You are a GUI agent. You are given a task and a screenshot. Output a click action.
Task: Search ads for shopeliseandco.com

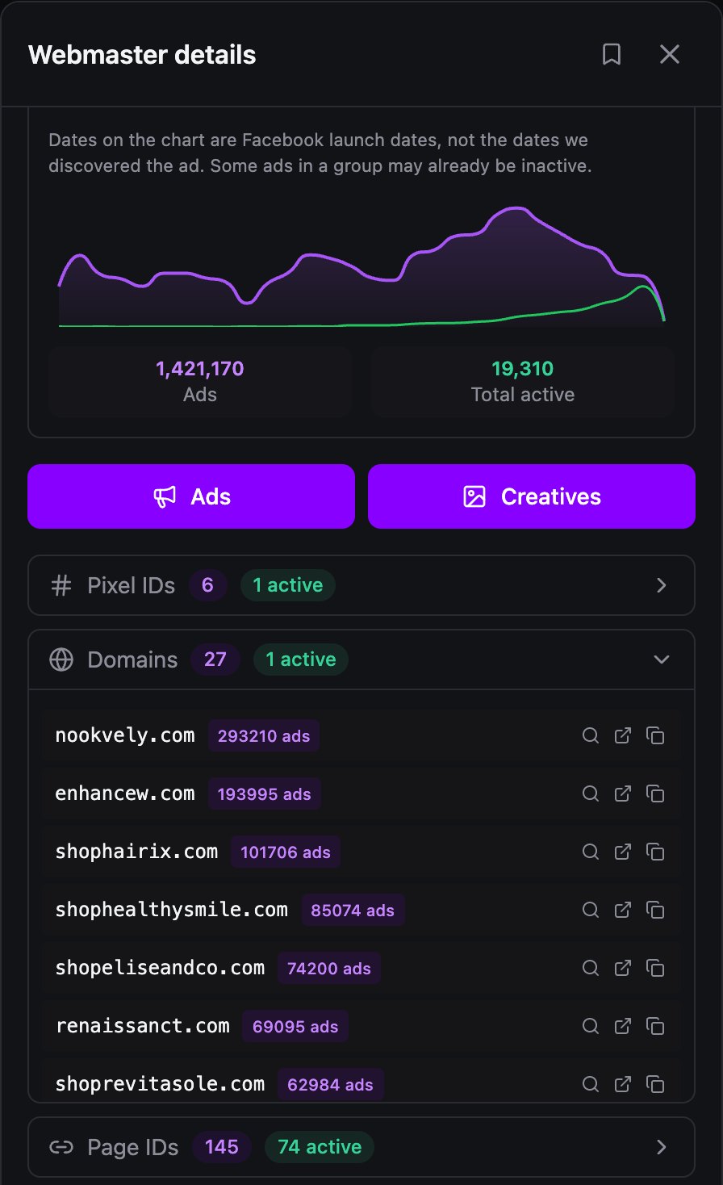click(x=591, y=968)
